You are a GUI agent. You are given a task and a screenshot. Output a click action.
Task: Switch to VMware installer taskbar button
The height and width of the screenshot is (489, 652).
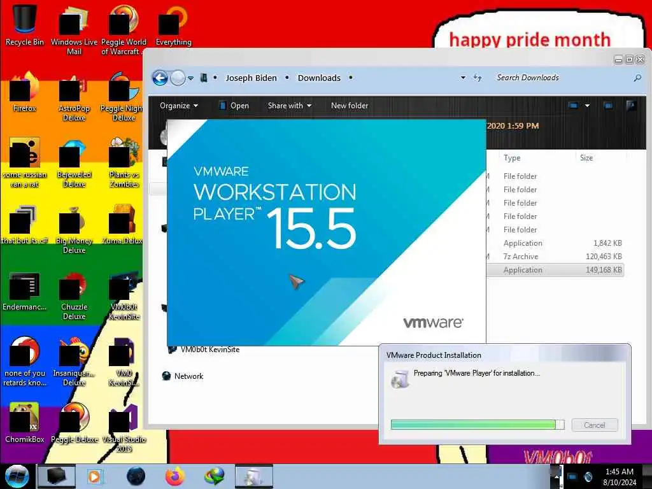[x=254, y=476]
